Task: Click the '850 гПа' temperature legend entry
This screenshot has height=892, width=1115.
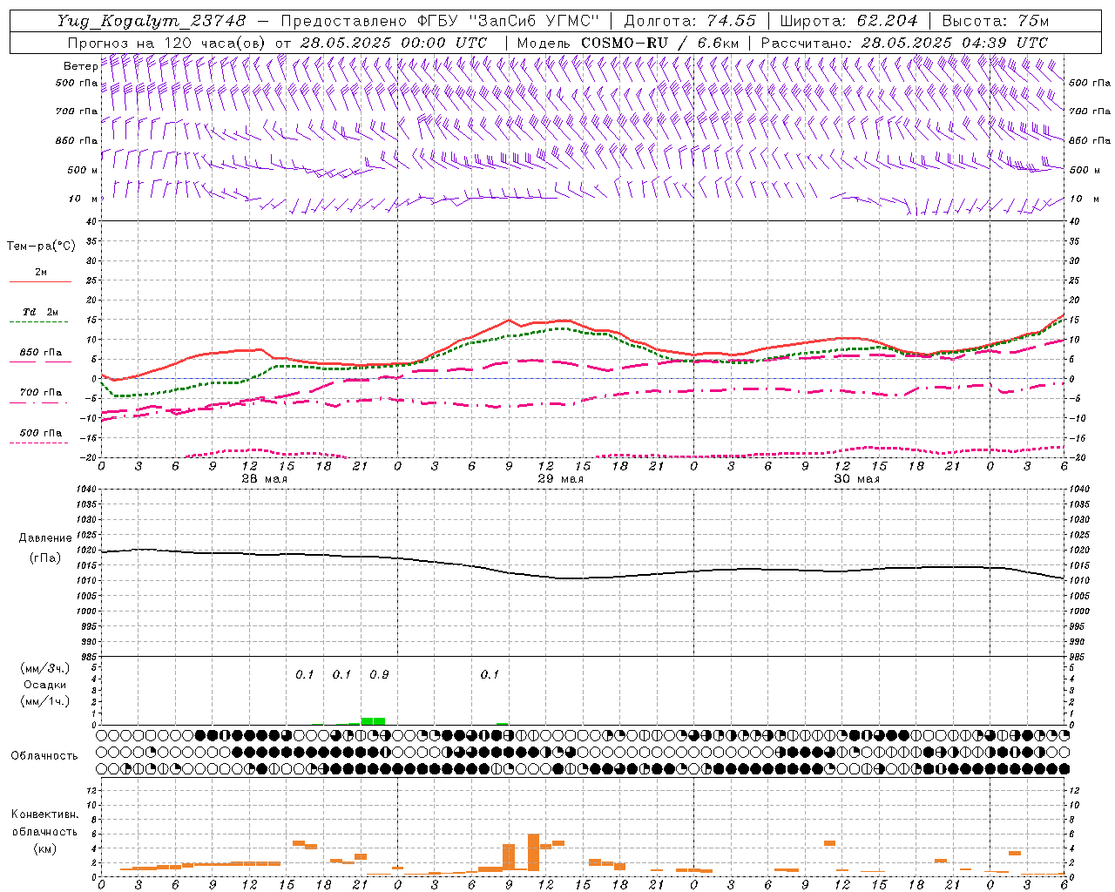Action: (41, 353)
